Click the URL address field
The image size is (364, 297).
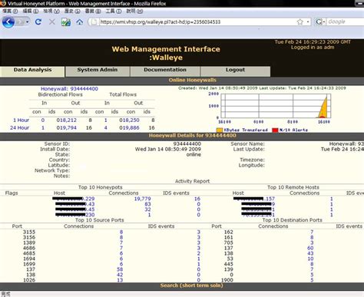(197, 22)
